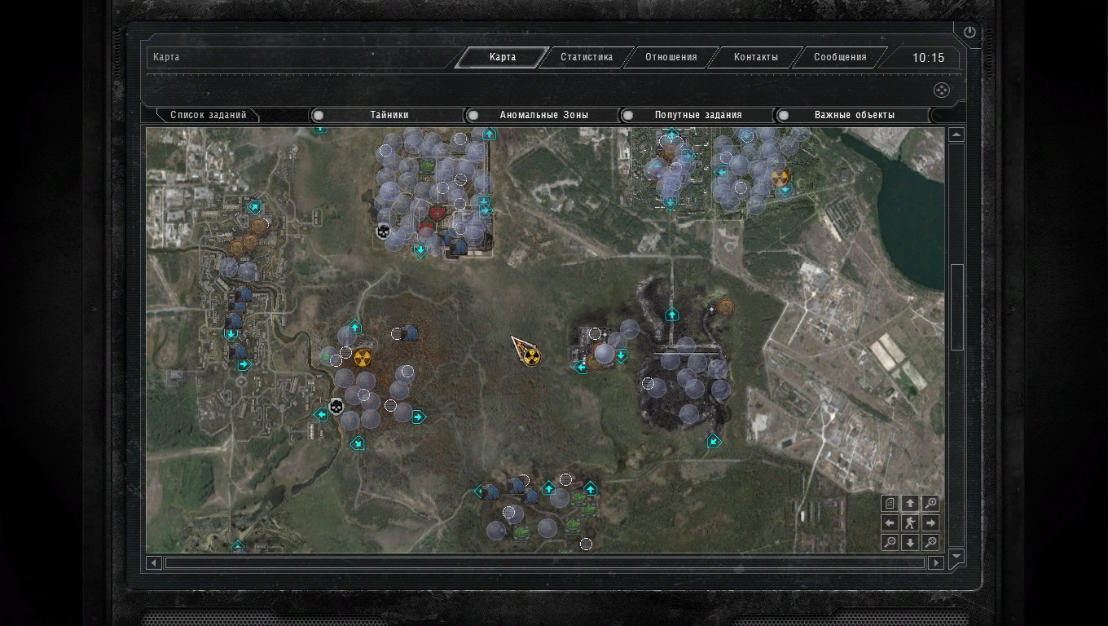Click the cyan right arrow by anomaly field
Screen dimensions: 1108x626
418,417
